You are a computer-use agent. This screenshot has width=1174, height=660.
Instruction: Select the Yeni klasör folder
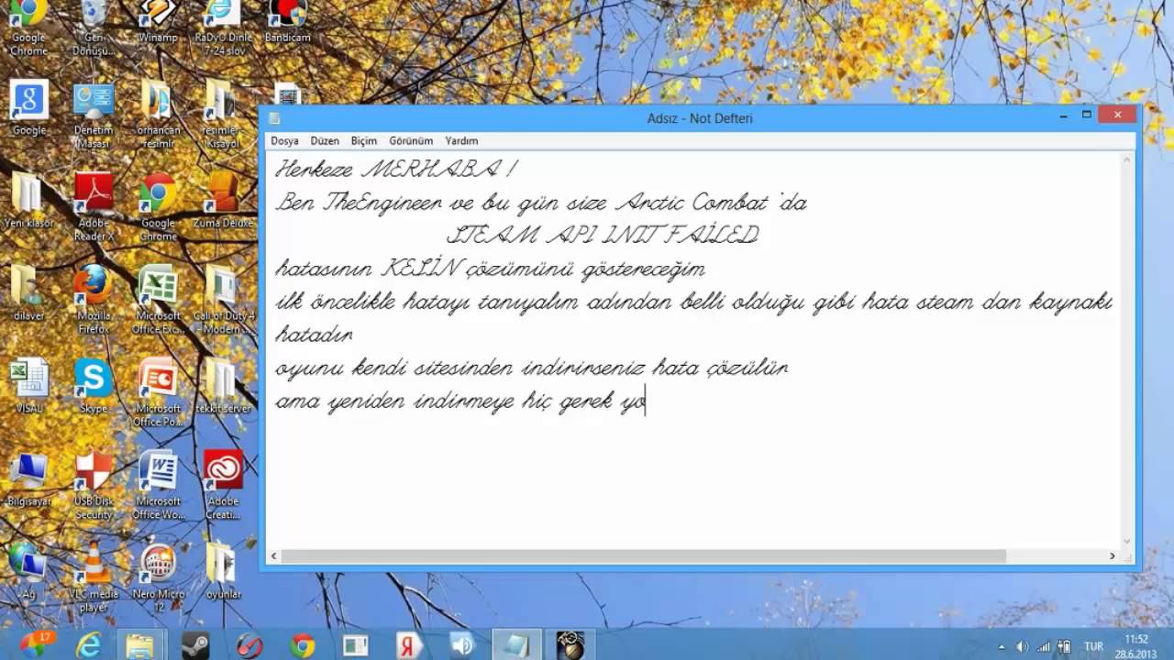tap(28, 201)
